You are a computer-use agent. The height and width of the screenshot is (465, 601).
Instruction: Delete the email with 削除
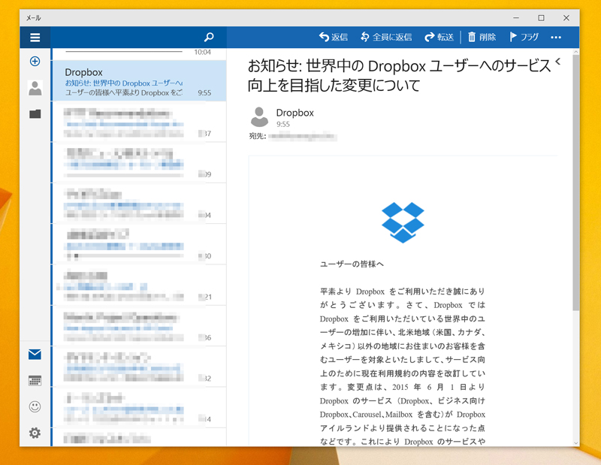pos(482,37)
